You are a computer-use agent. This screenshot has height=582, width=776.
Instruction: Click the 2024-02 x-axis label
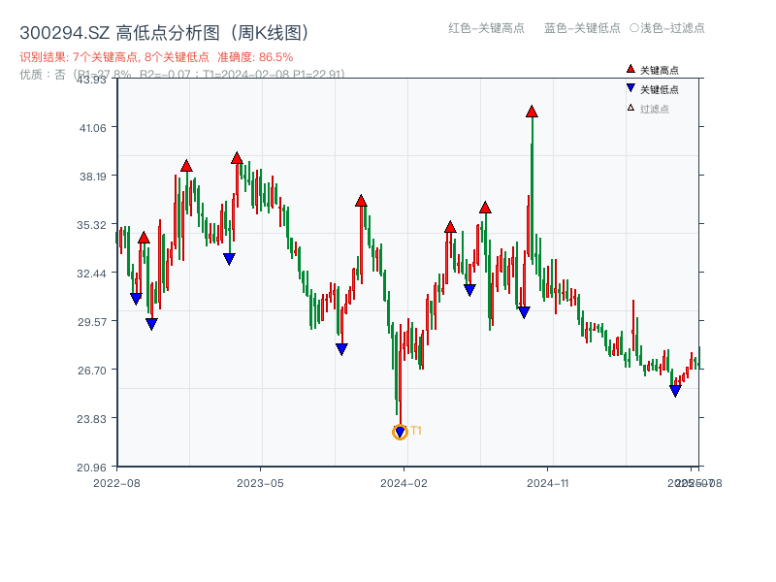click(x=404, y=483)
